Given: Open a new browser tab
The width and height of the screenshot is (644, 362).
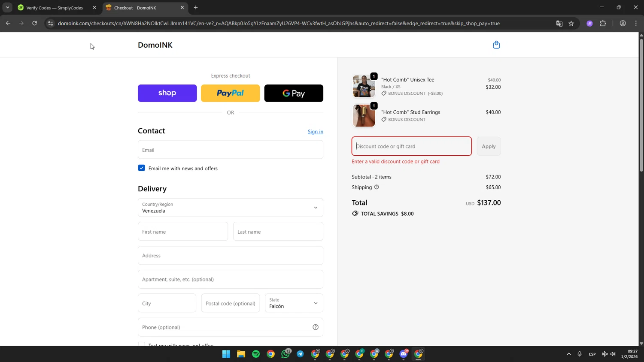Looking at the screenshot, I should (x=196, y=7).
